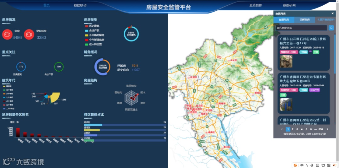Image resolution: width=339 pixels, height=168 pixels.
Task: Jump to last page 696
Action: (320, 129)
